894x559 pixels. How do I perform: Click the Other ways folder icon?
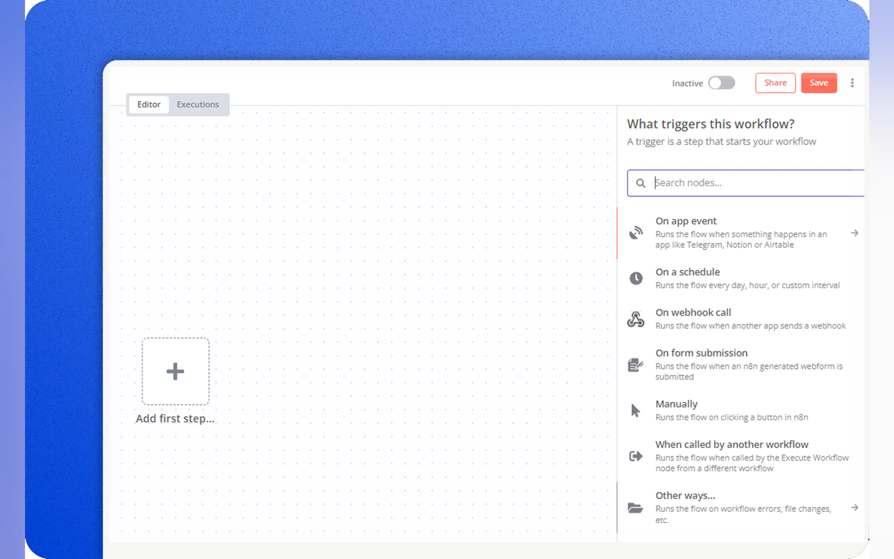click(635, 508)
